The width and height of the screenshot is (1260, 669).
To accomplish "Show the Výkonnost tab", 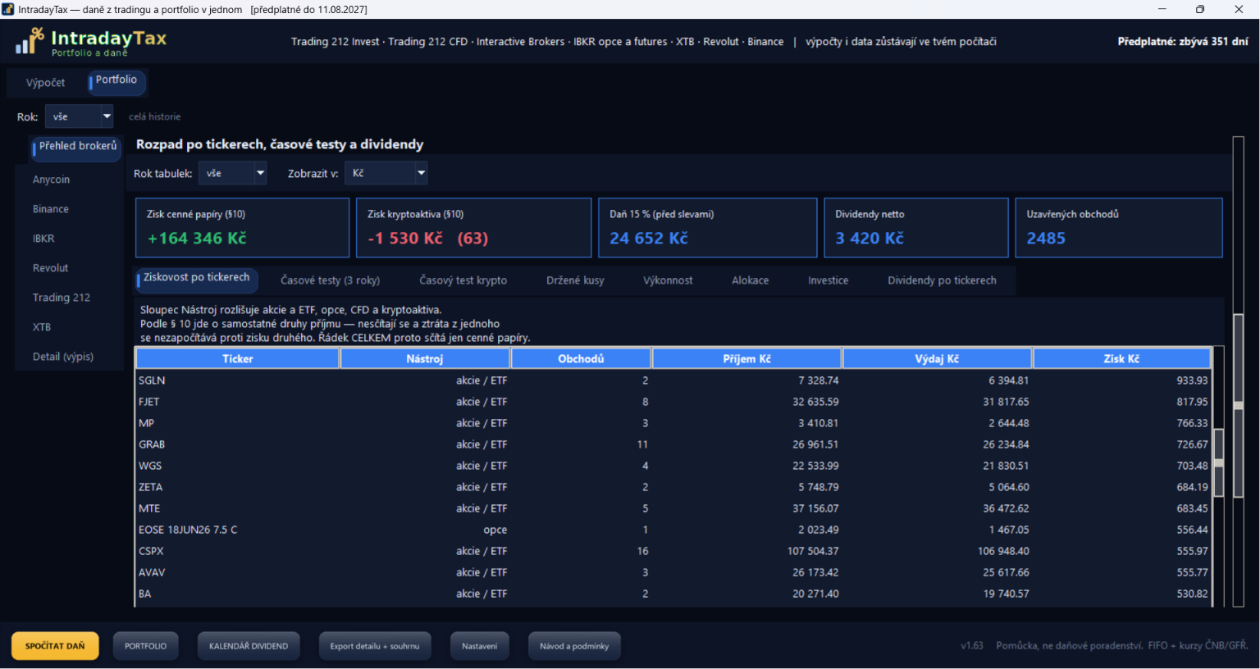I will point(668,280).
